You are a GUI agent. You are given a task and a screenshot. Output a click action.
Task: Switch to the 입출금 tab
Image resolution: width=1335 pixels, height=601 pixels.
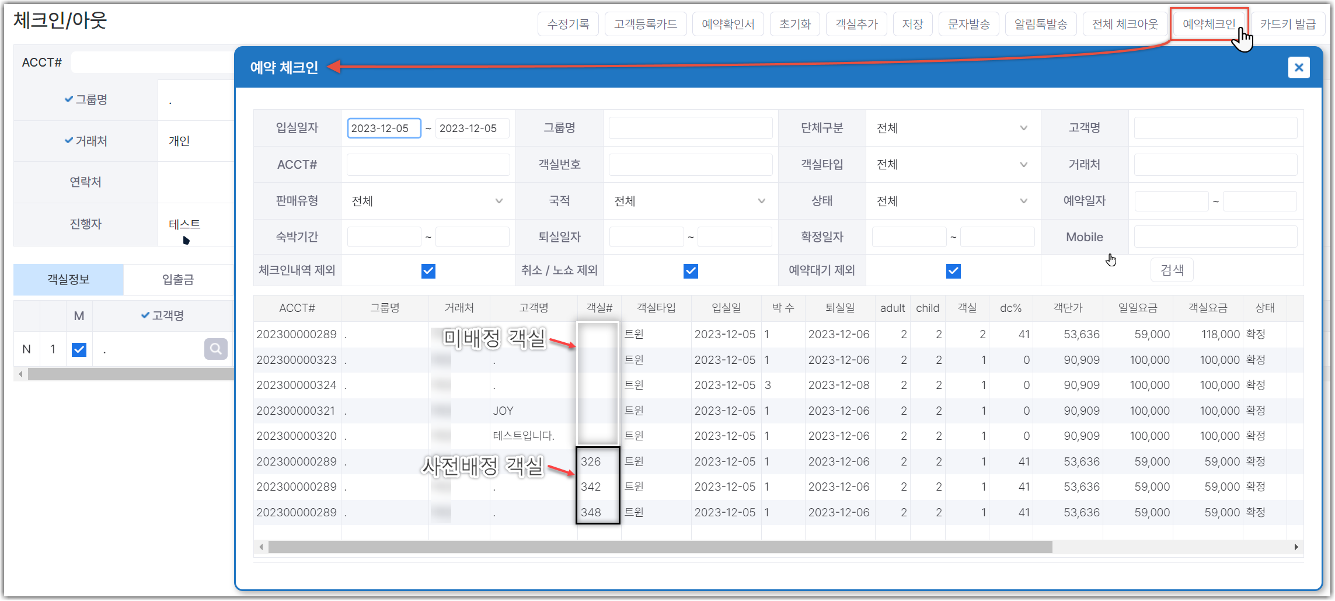click(x=178, y=280)
